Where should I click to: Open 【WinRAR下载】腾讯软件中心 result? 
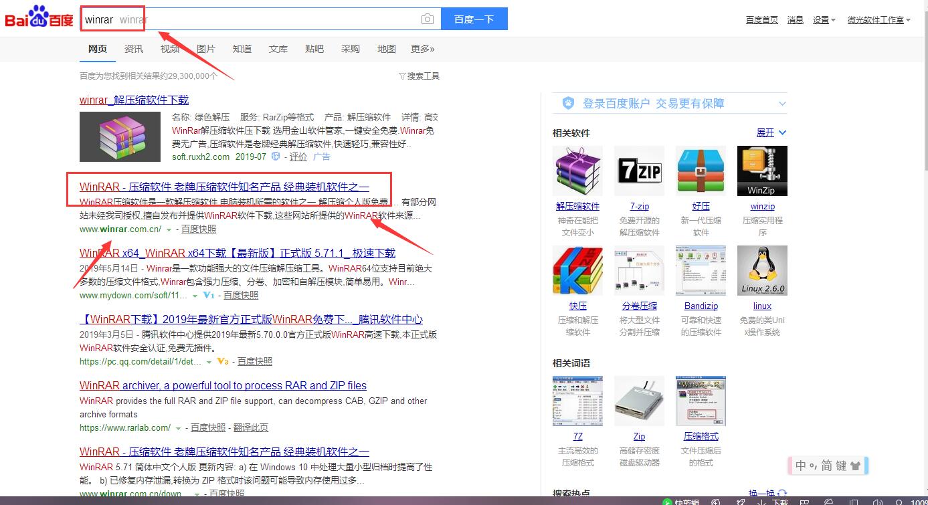click(251, 319)
